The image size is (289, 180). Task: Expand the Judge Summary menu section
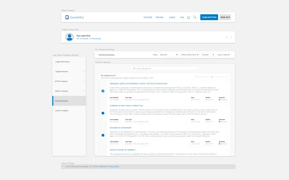click(69, 71)
